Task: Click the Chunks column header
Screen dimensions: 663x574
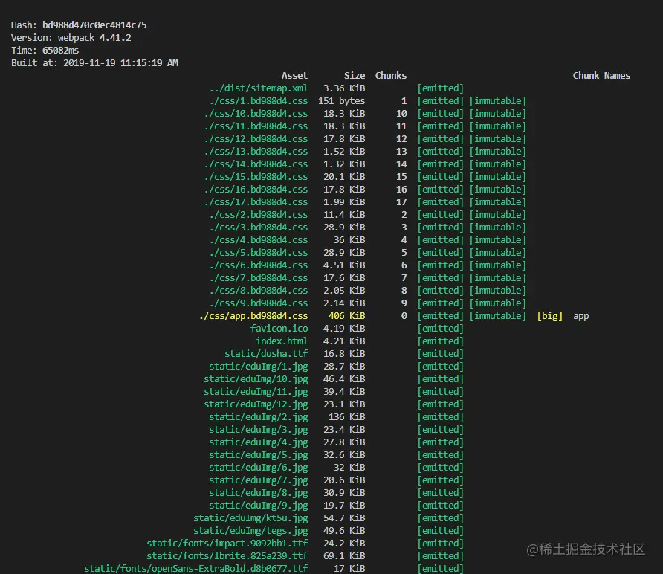Action: point(391,76)
